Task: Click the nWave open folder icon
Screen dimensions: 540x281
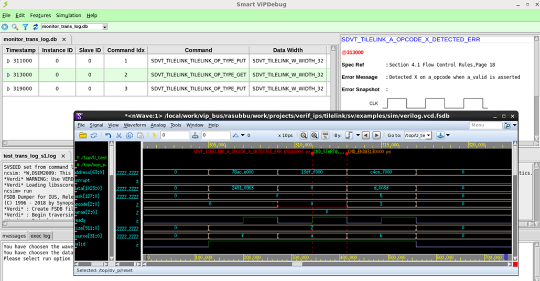Action: pyautogui.click(x=83, y=135)
